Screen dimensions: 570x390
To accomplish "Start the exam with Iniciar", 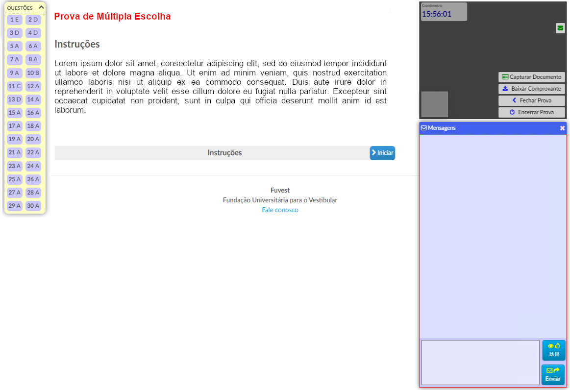I will point(382,153).
